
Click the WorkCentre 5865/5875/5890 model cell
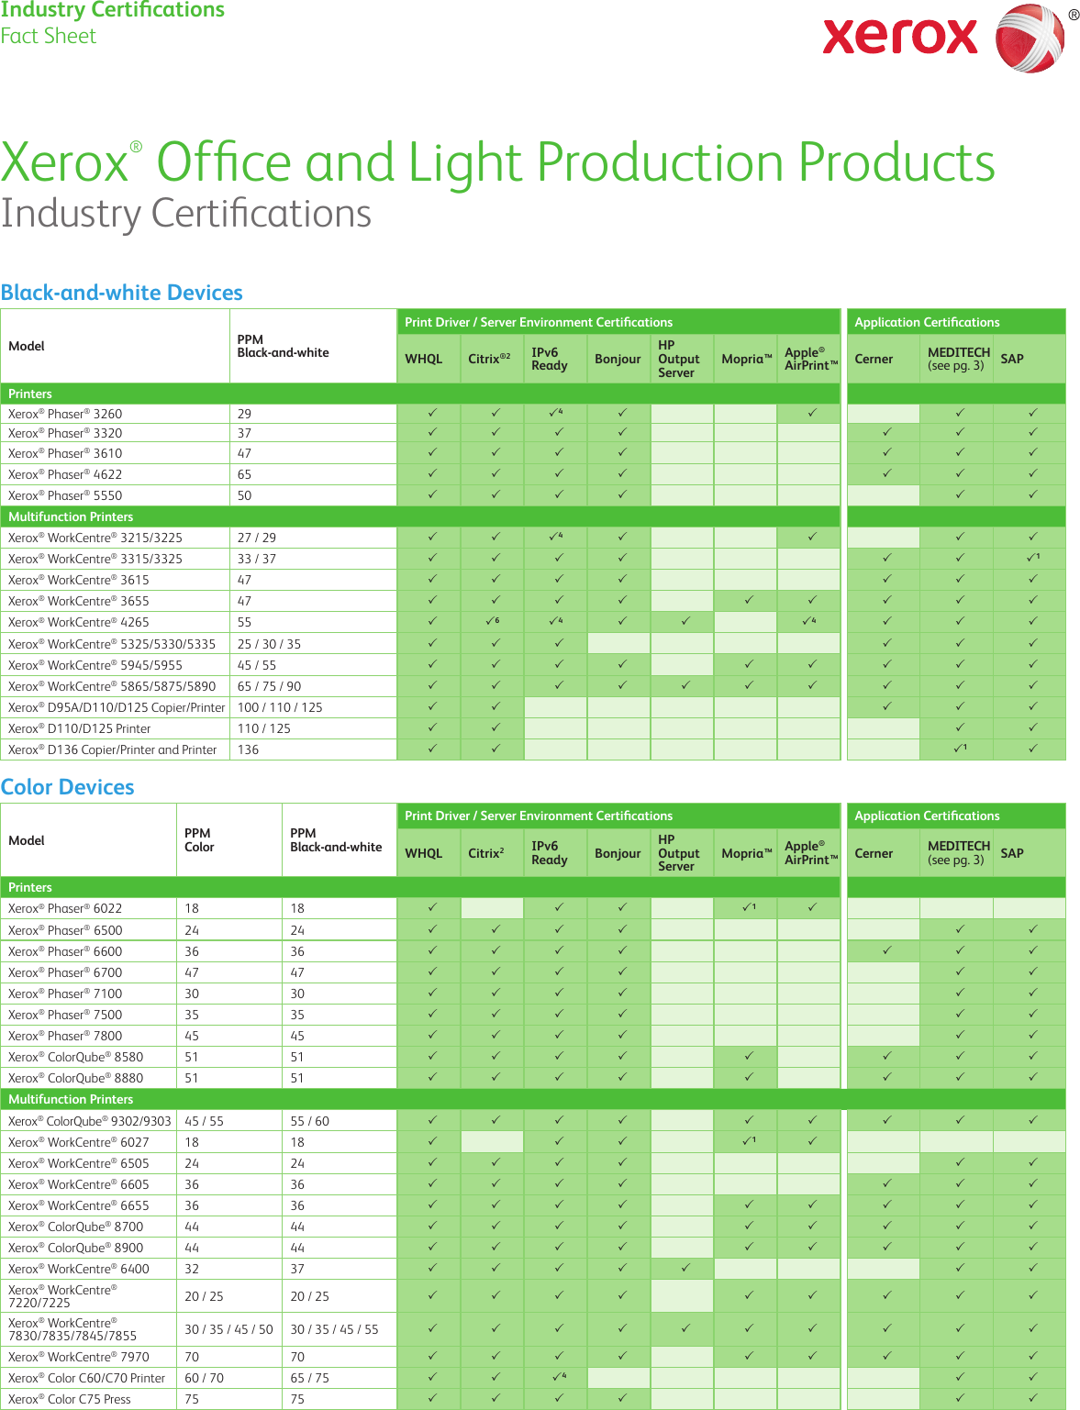pyautogui.click(x=116, y=686)
